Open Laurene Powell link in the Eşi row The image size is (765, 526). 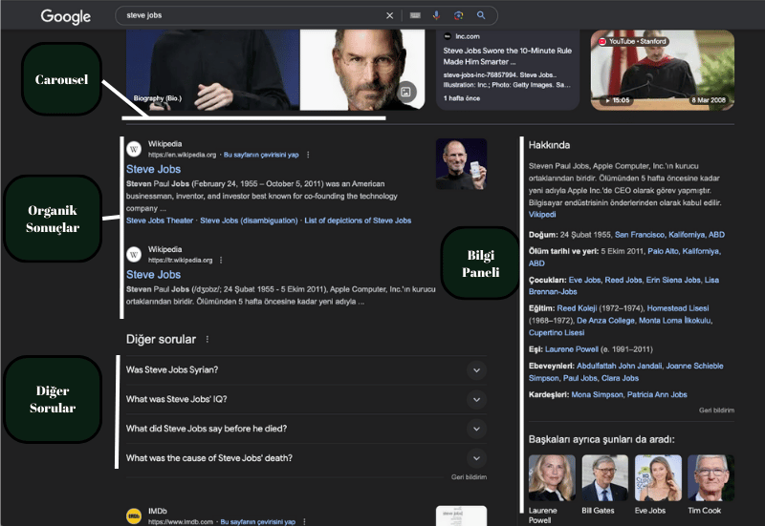pyautogui.click(x=573, y=348)
